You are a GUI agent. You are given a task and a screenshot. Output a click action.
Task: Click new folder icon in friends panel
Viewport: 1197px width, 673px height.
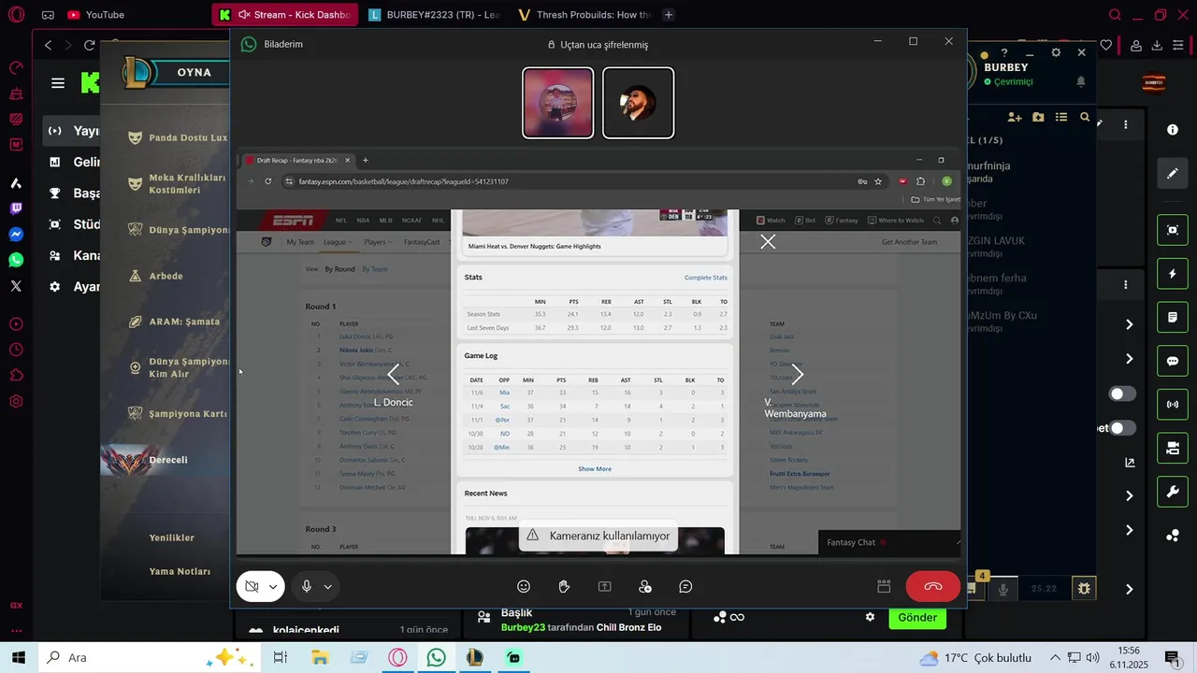tap(1038, 117)
